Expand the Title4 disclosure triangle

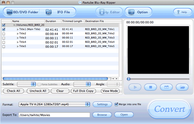click(x=18, y=42)
